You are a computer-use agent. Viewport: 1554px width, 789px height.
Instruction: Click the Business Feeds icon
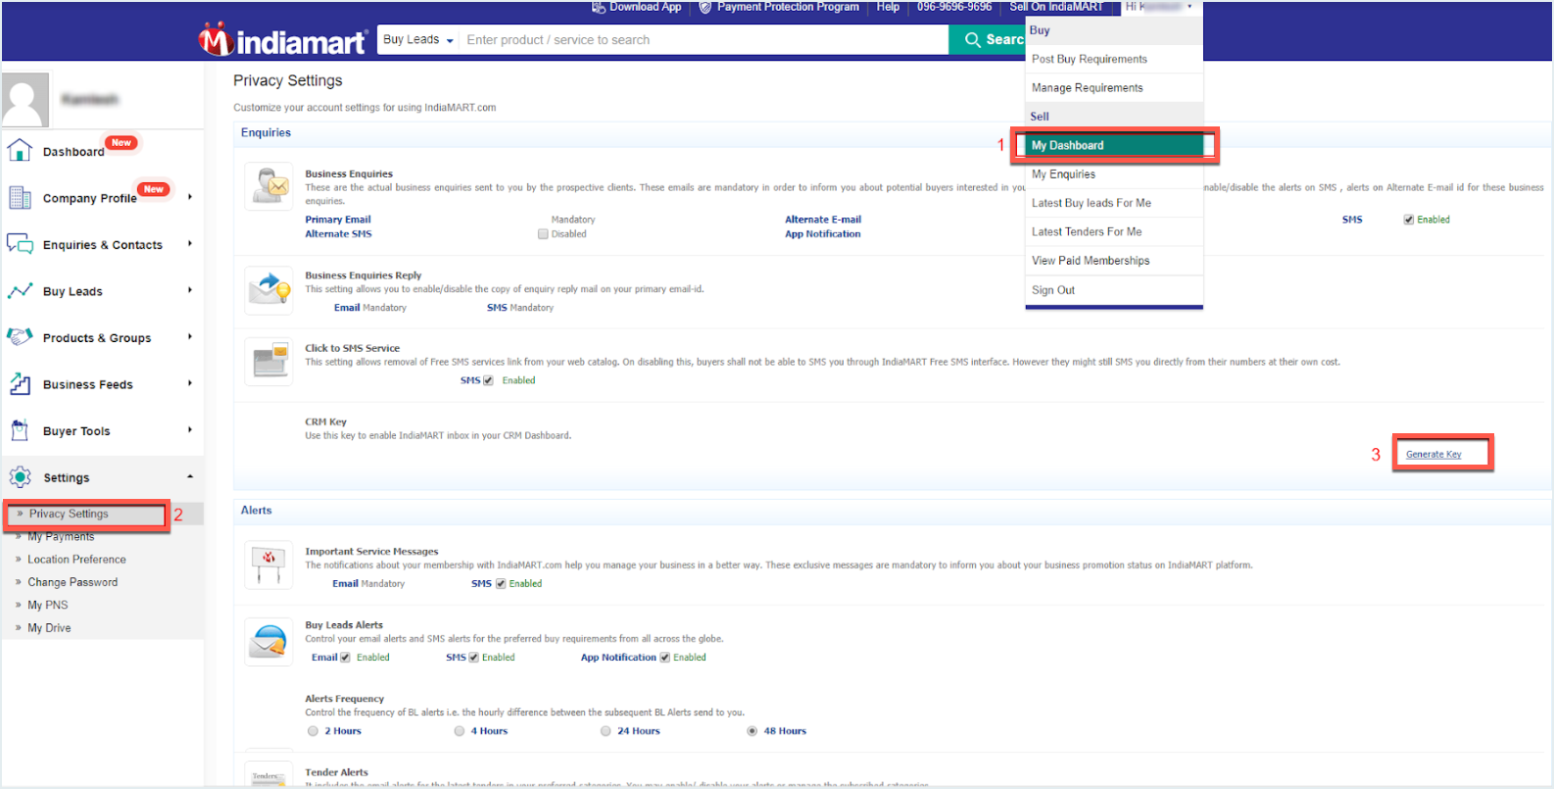(20, 384)
